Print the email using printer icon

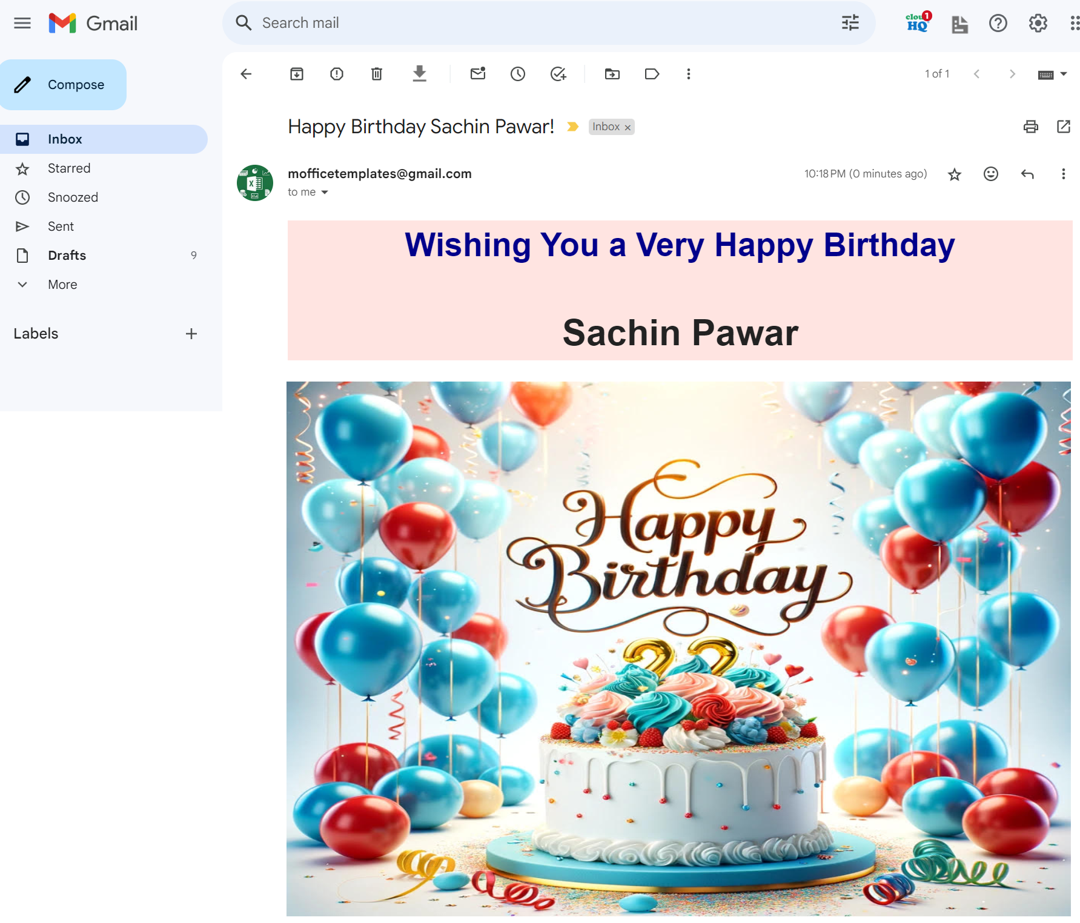(1030, 127)
